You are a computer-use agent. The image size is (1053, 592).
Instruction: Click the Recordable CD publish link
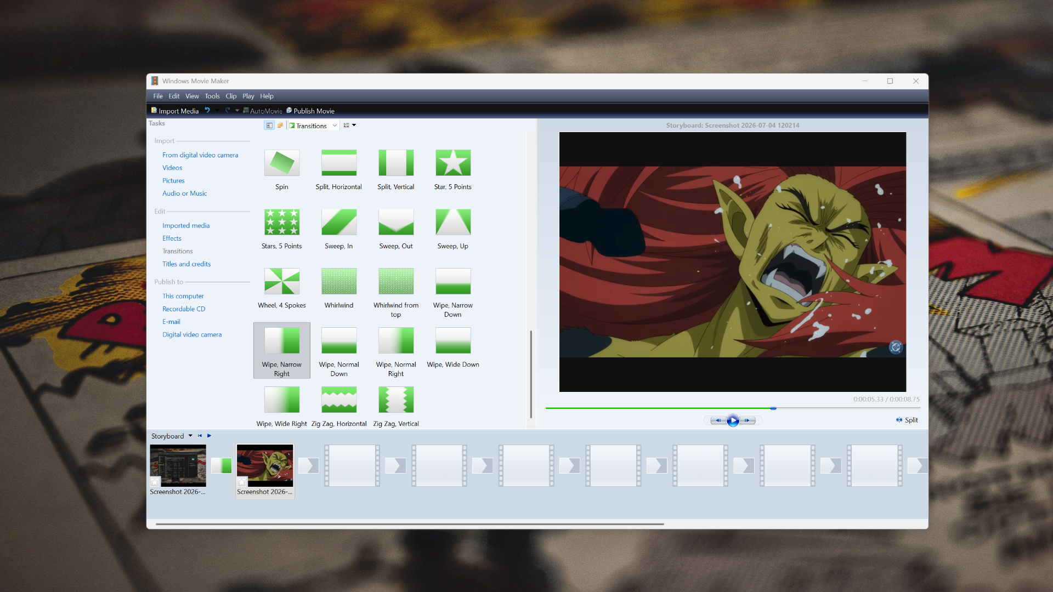click(x=184, y=309)
